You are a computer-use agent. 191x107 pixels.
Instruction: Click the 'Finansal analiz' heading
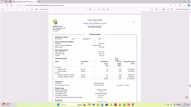pos(95,34)
